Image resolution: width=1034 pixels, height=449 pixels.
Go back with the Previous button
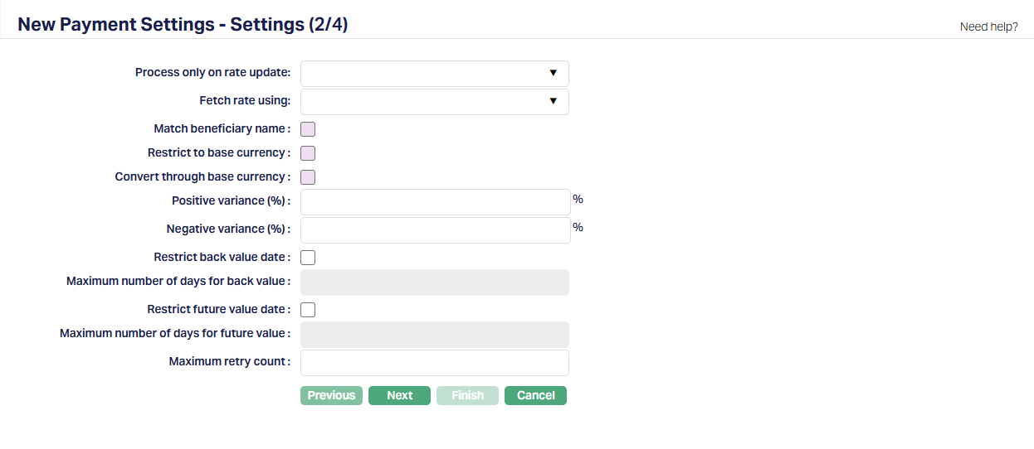[x=331, y=396]
